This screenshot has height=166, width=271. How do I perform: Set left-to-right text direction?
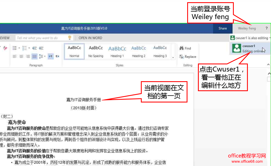tap(51, 56)
